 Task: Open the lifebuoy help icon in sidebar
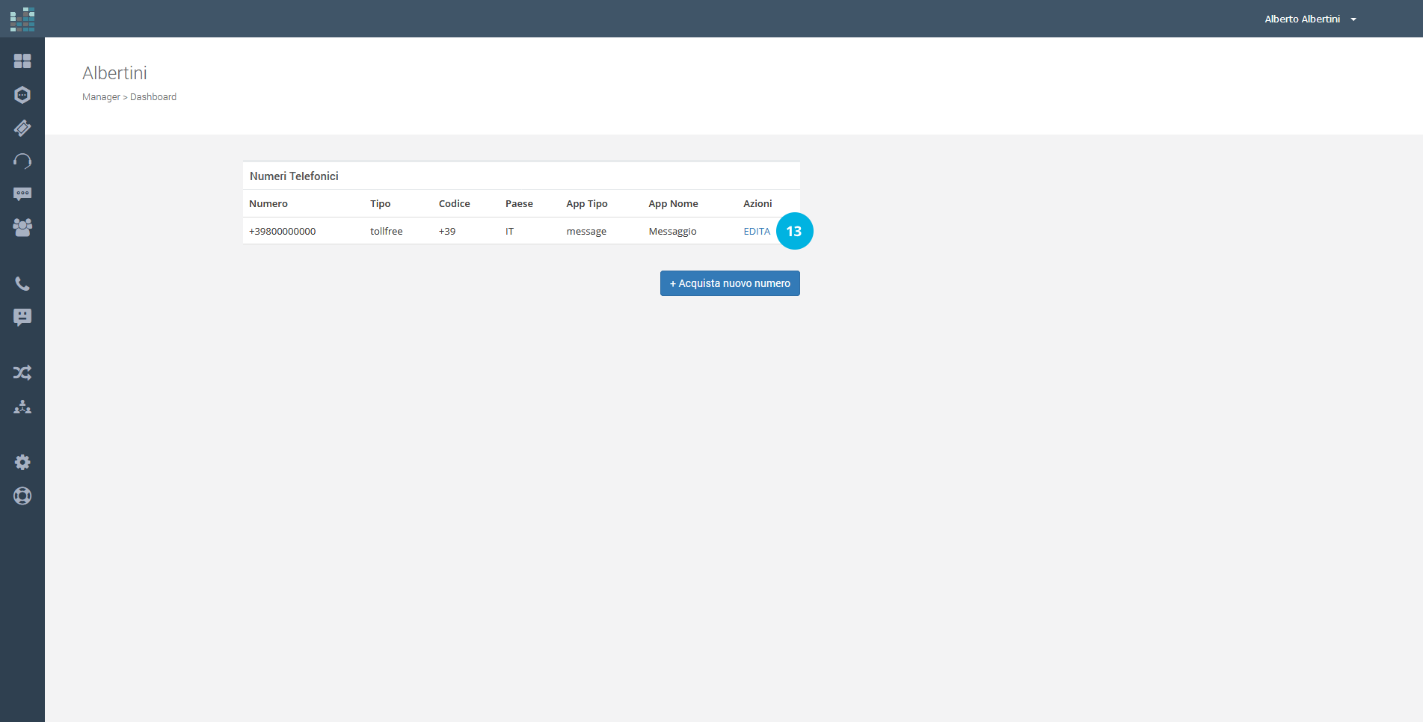(22, 496)
